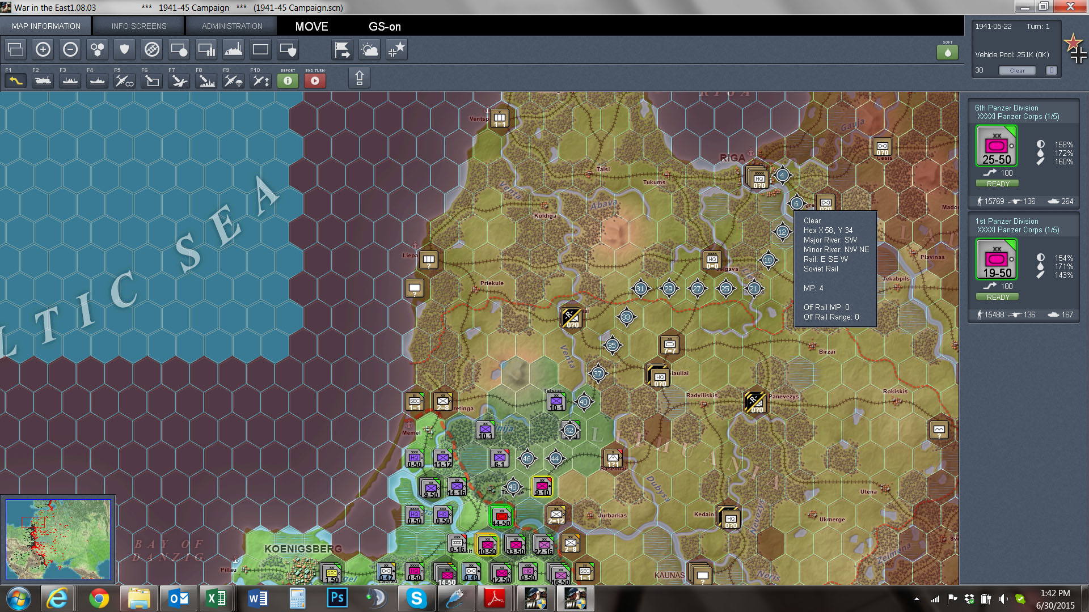Open Google Chrome from the taskbar

[99, 598]
